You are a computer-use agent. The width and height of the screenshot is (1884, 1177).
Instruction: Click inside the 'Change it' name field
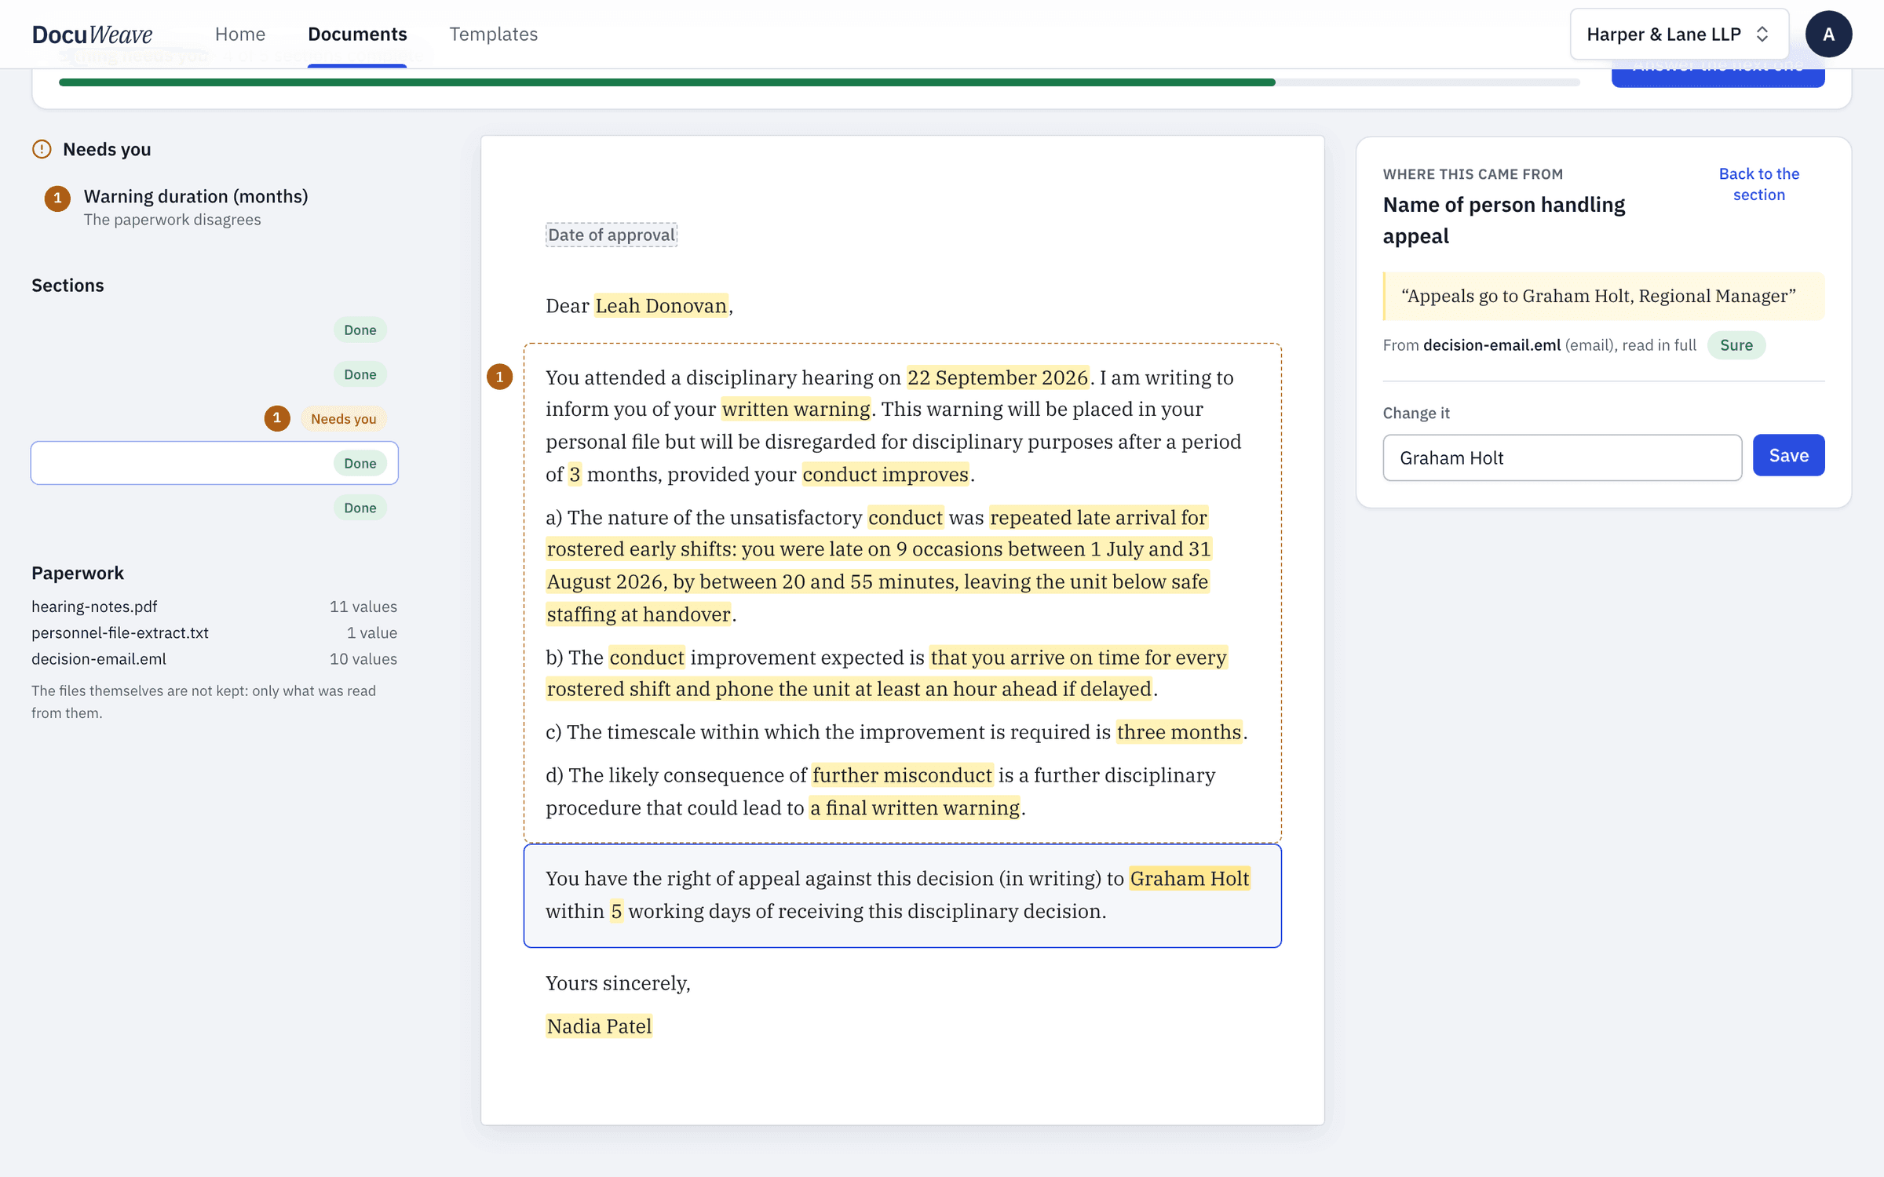coord(1562,457)
